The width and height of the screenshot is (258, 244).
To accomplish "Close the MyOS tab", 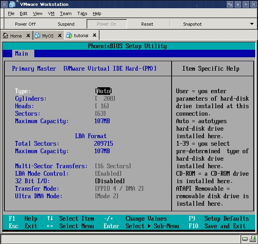I will click(60, 35).
